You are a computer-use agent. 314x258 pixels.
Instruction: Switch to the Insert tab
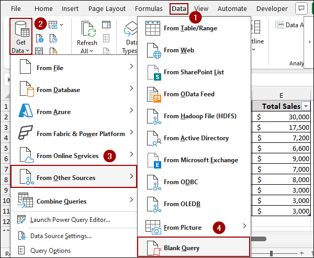70,8
